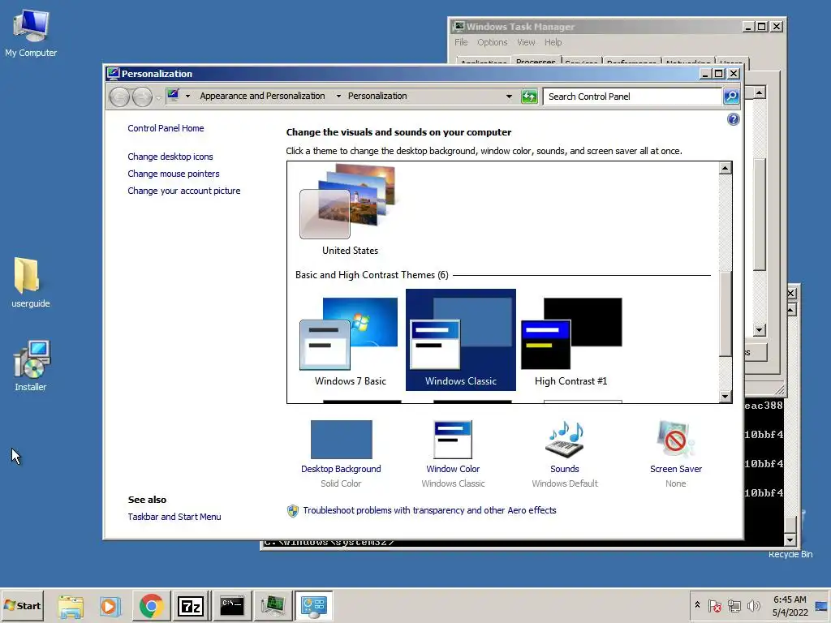This screenshot has width=831, height=623.
Task: Click the volume speaker tray icon
Action: click(x=753, y=606)
